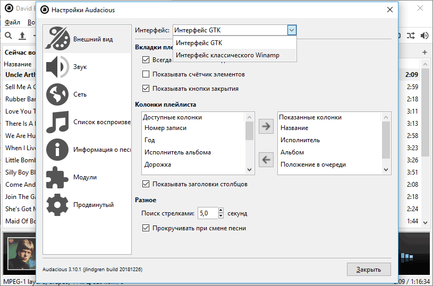The image size is (433, 286).
Task: Open the globe icon for Сеть settings
Action: [57, 94]
